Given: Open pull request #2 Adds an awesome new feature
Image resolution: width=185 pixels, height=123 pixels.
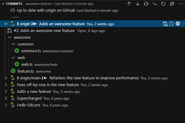Looking at the screenshot, I should (x=44, y=30).
